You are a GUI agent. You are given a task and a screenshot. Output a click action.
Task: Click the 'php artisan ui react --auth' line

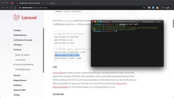click(68, 58)
